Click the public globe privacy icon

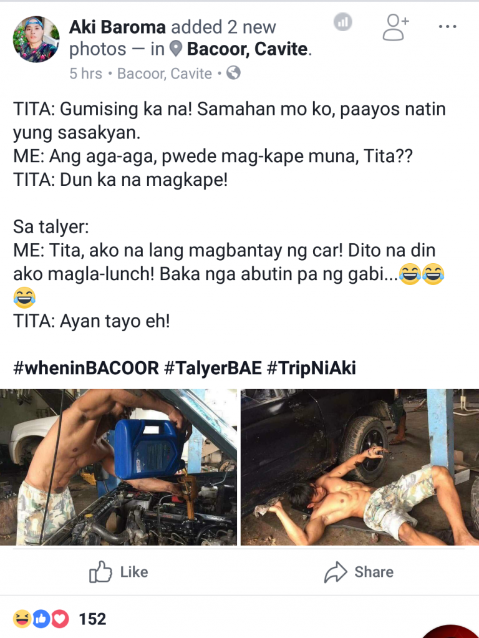(233, 73)
